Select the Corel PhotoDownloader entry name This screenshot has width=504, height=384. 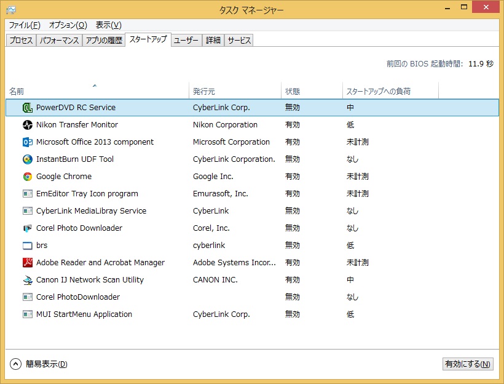tap(78, 297)
